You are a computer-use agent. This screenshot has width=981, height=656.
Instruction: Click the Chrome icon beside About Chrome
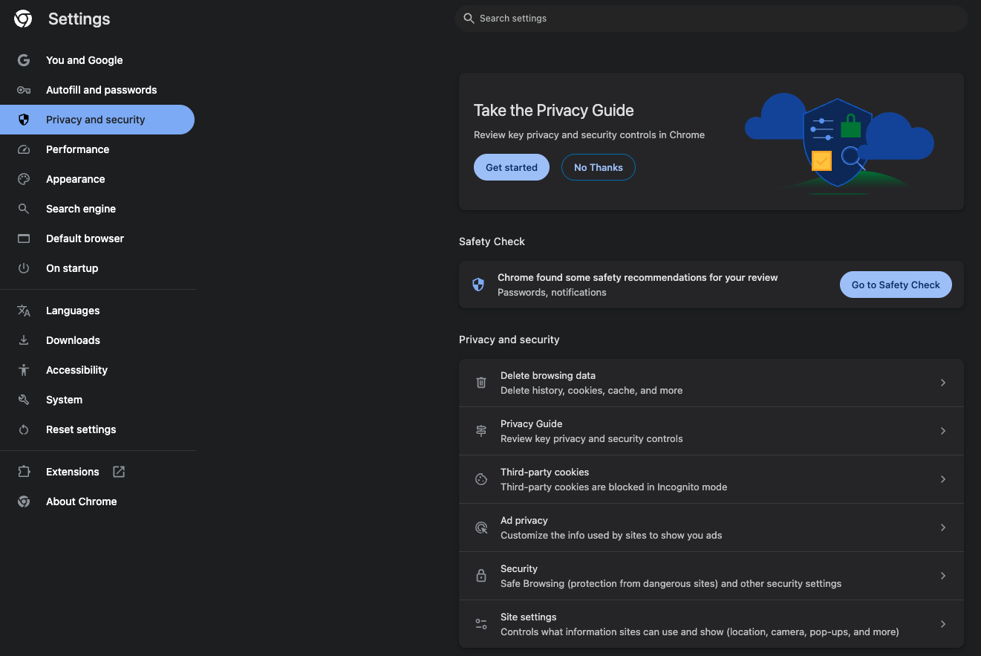(24, 501)
